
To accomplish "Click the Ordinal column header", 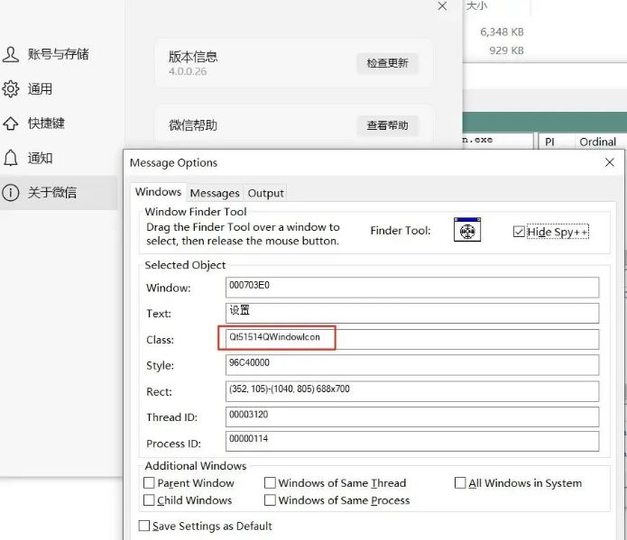I will pos(597,142).
